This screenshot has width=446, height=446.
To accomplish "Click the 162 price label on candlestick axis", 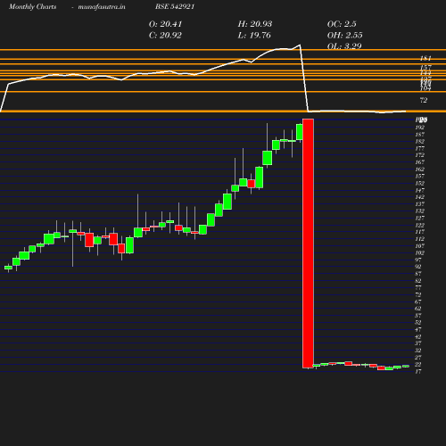I will pos(420,169).
